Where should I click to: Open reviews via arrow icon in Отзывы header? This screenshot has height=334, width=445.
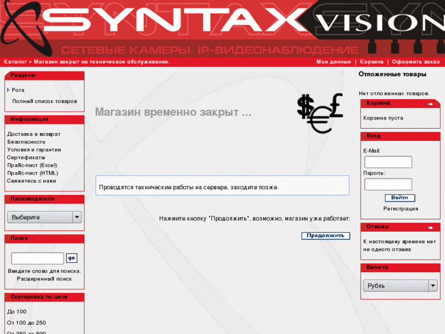click(x=430, y=228)
